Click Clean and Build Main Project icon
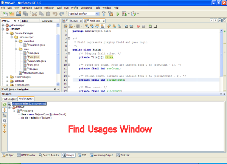 pos(111,14)
